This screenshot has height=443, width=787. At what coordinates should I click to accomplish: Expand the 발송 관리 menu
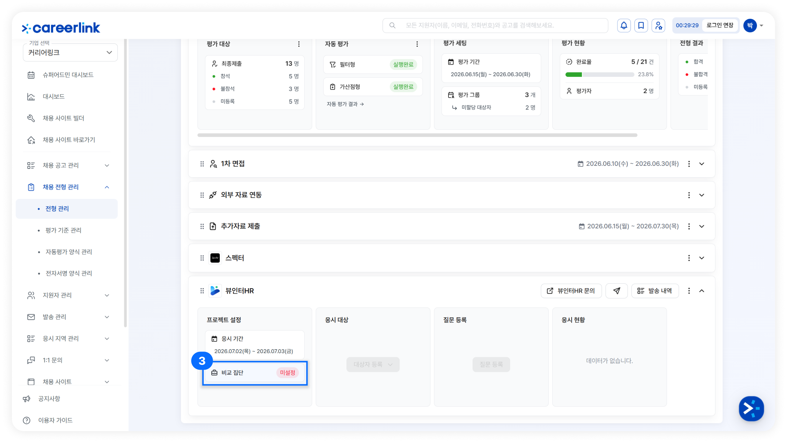coord(107,317)
